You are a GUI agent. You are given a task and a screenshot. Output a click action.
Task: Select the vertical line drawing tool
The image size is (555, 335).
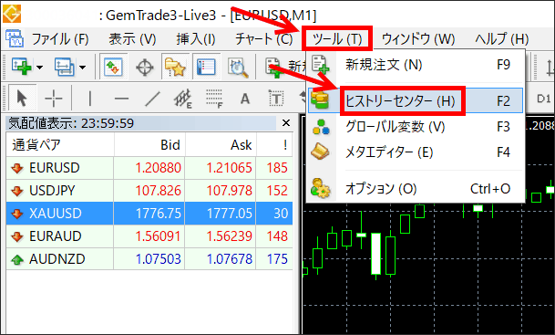pos(90,99)
